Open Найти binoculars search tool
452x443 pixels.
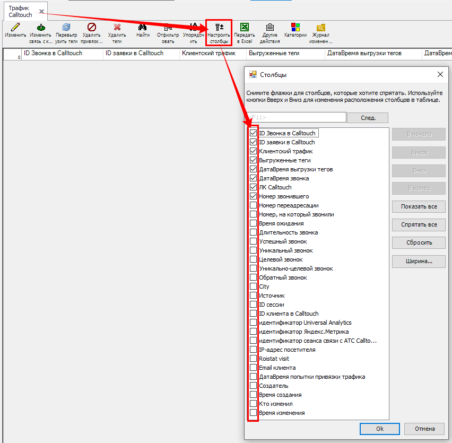click(x=142, y=27)
